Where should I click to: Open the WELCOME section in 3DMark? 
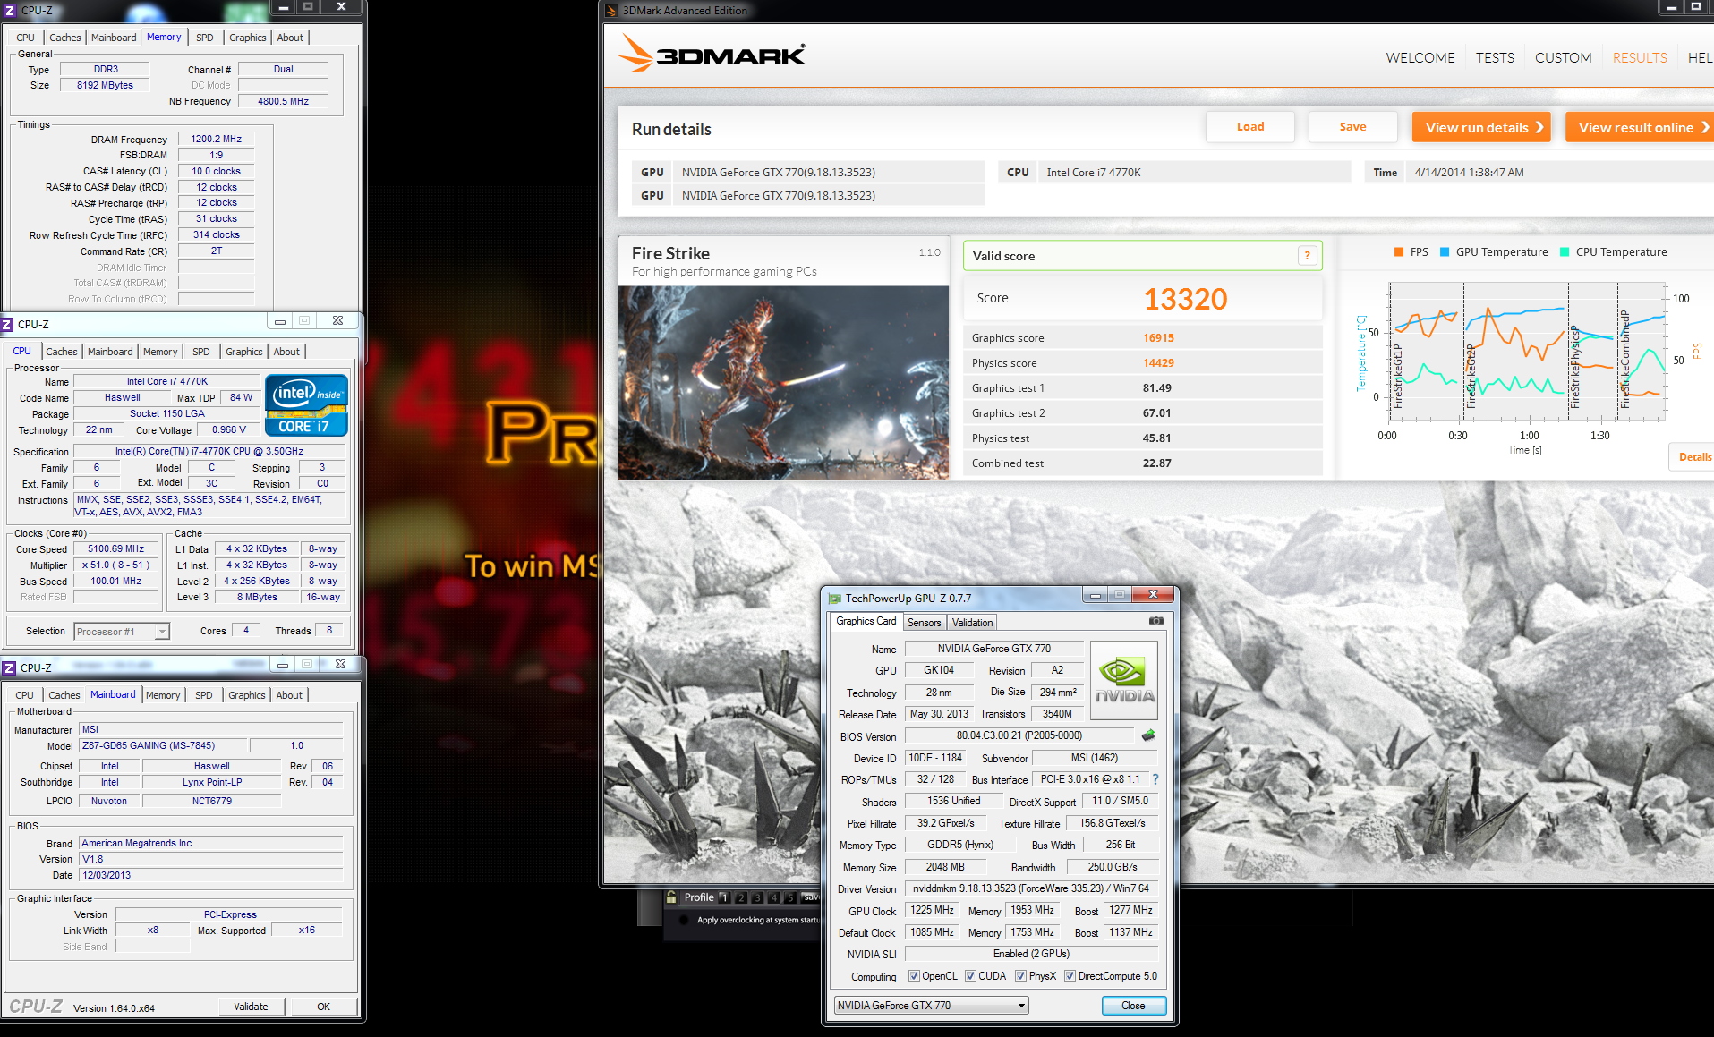click(1420, 57)
